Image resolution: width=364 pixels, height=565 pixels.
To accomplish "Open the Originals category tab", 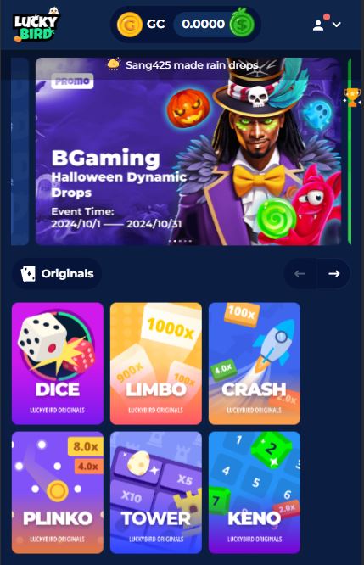I will [57, 274].
